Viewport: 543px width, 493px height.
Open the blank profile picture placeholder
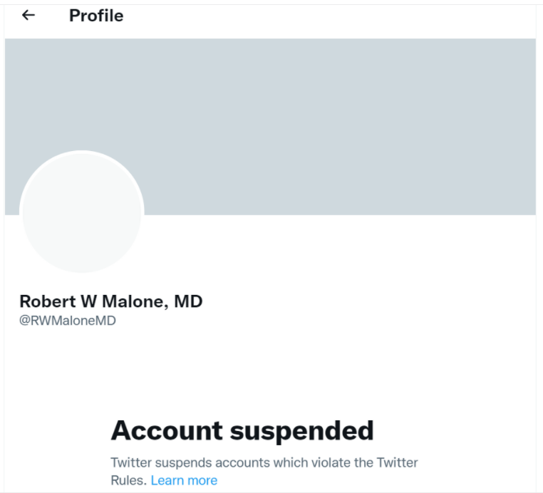pyautogui.click(x=81, y=212)
